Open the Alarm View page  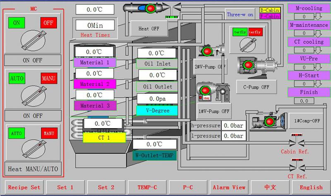coord(229,187)
